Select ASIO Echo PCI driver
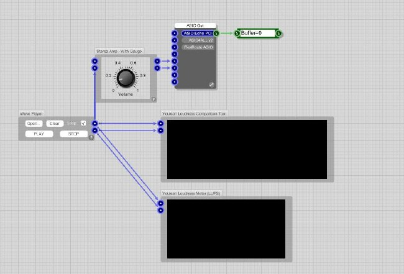 point(197,33)
